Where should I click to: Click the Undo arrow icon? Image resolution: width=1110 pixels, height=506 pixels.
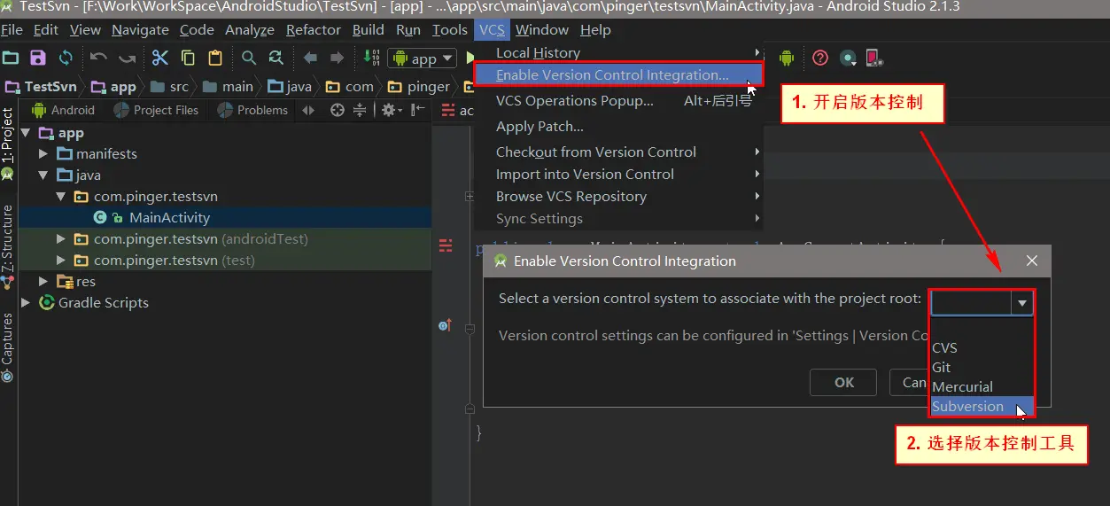click(98, 58)
